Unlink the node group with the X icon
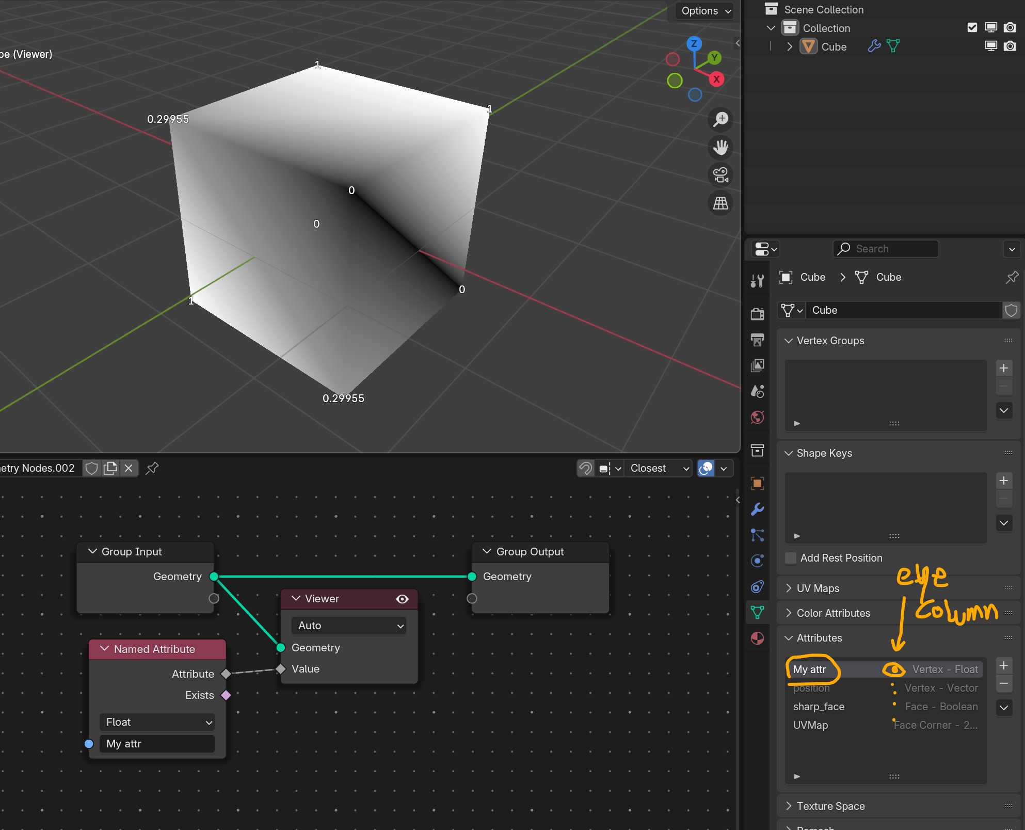1025x830 pixels. 129,468
